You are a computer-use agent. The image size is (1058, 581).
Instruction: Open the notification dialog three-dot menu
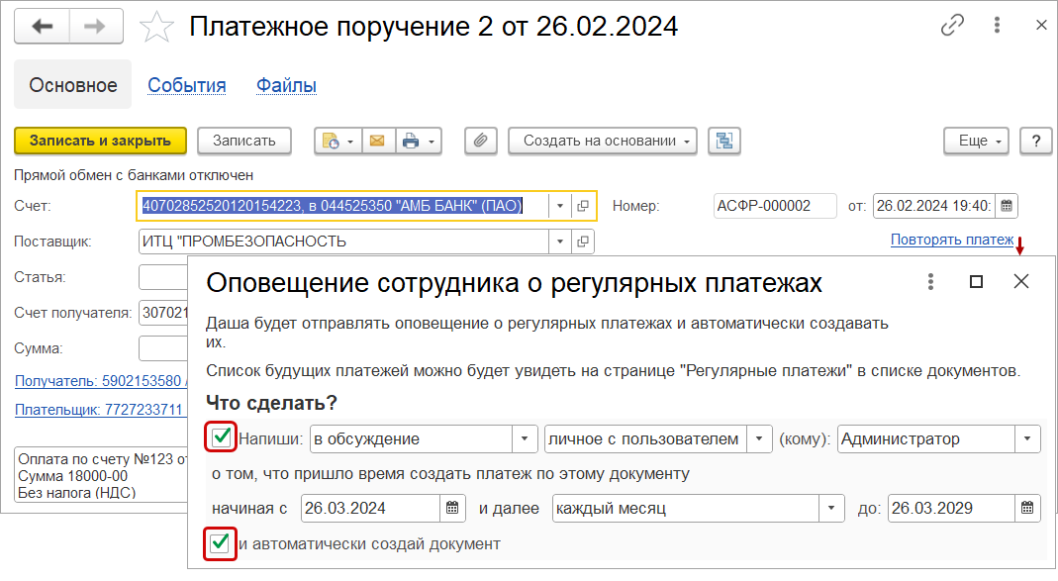point(930,281)
